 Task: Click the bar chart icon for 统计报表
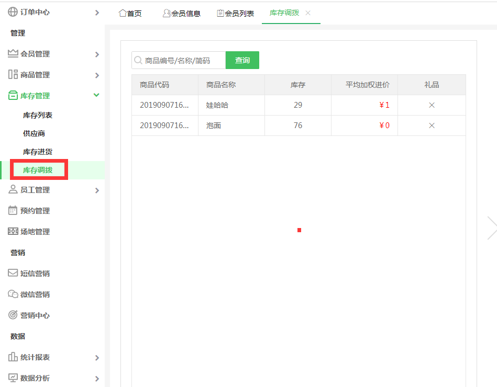pos(13,357)
